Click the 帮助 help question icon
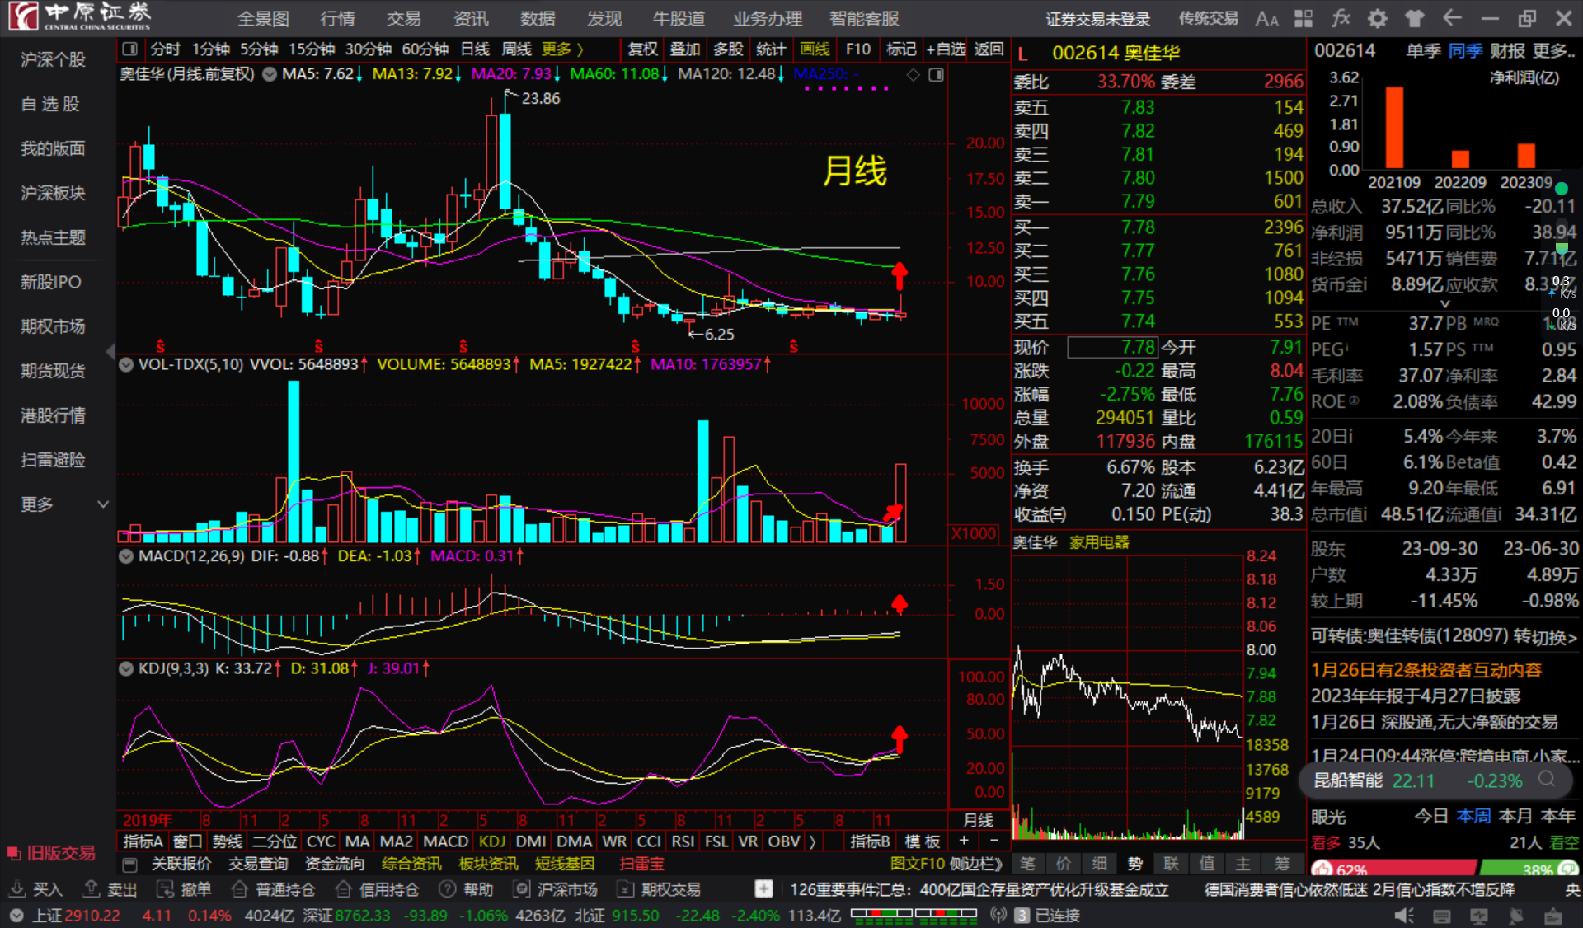Screen dimensions: 1583x928 click(448, 889)
